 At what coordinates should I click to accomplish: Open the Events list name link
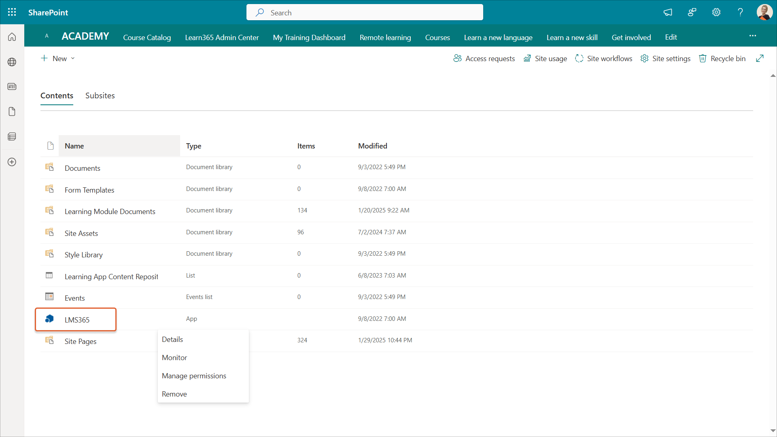click(75, 298)
